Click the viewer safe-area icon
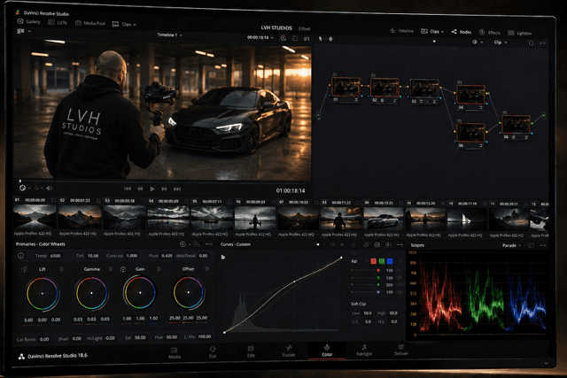 295,38
